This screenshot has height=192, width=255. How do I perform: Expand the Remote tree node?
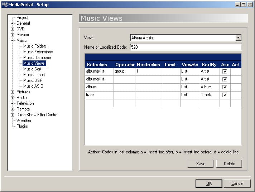pos(13,109)
